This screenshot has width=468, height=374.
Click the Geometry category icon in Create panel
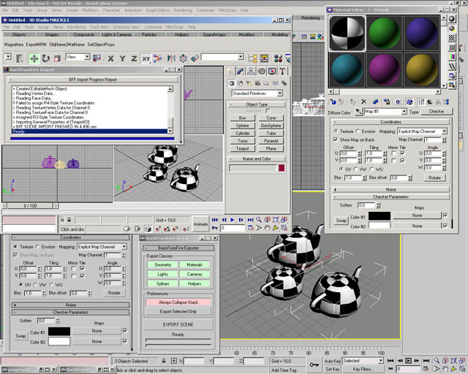click(x=231, y=83)
